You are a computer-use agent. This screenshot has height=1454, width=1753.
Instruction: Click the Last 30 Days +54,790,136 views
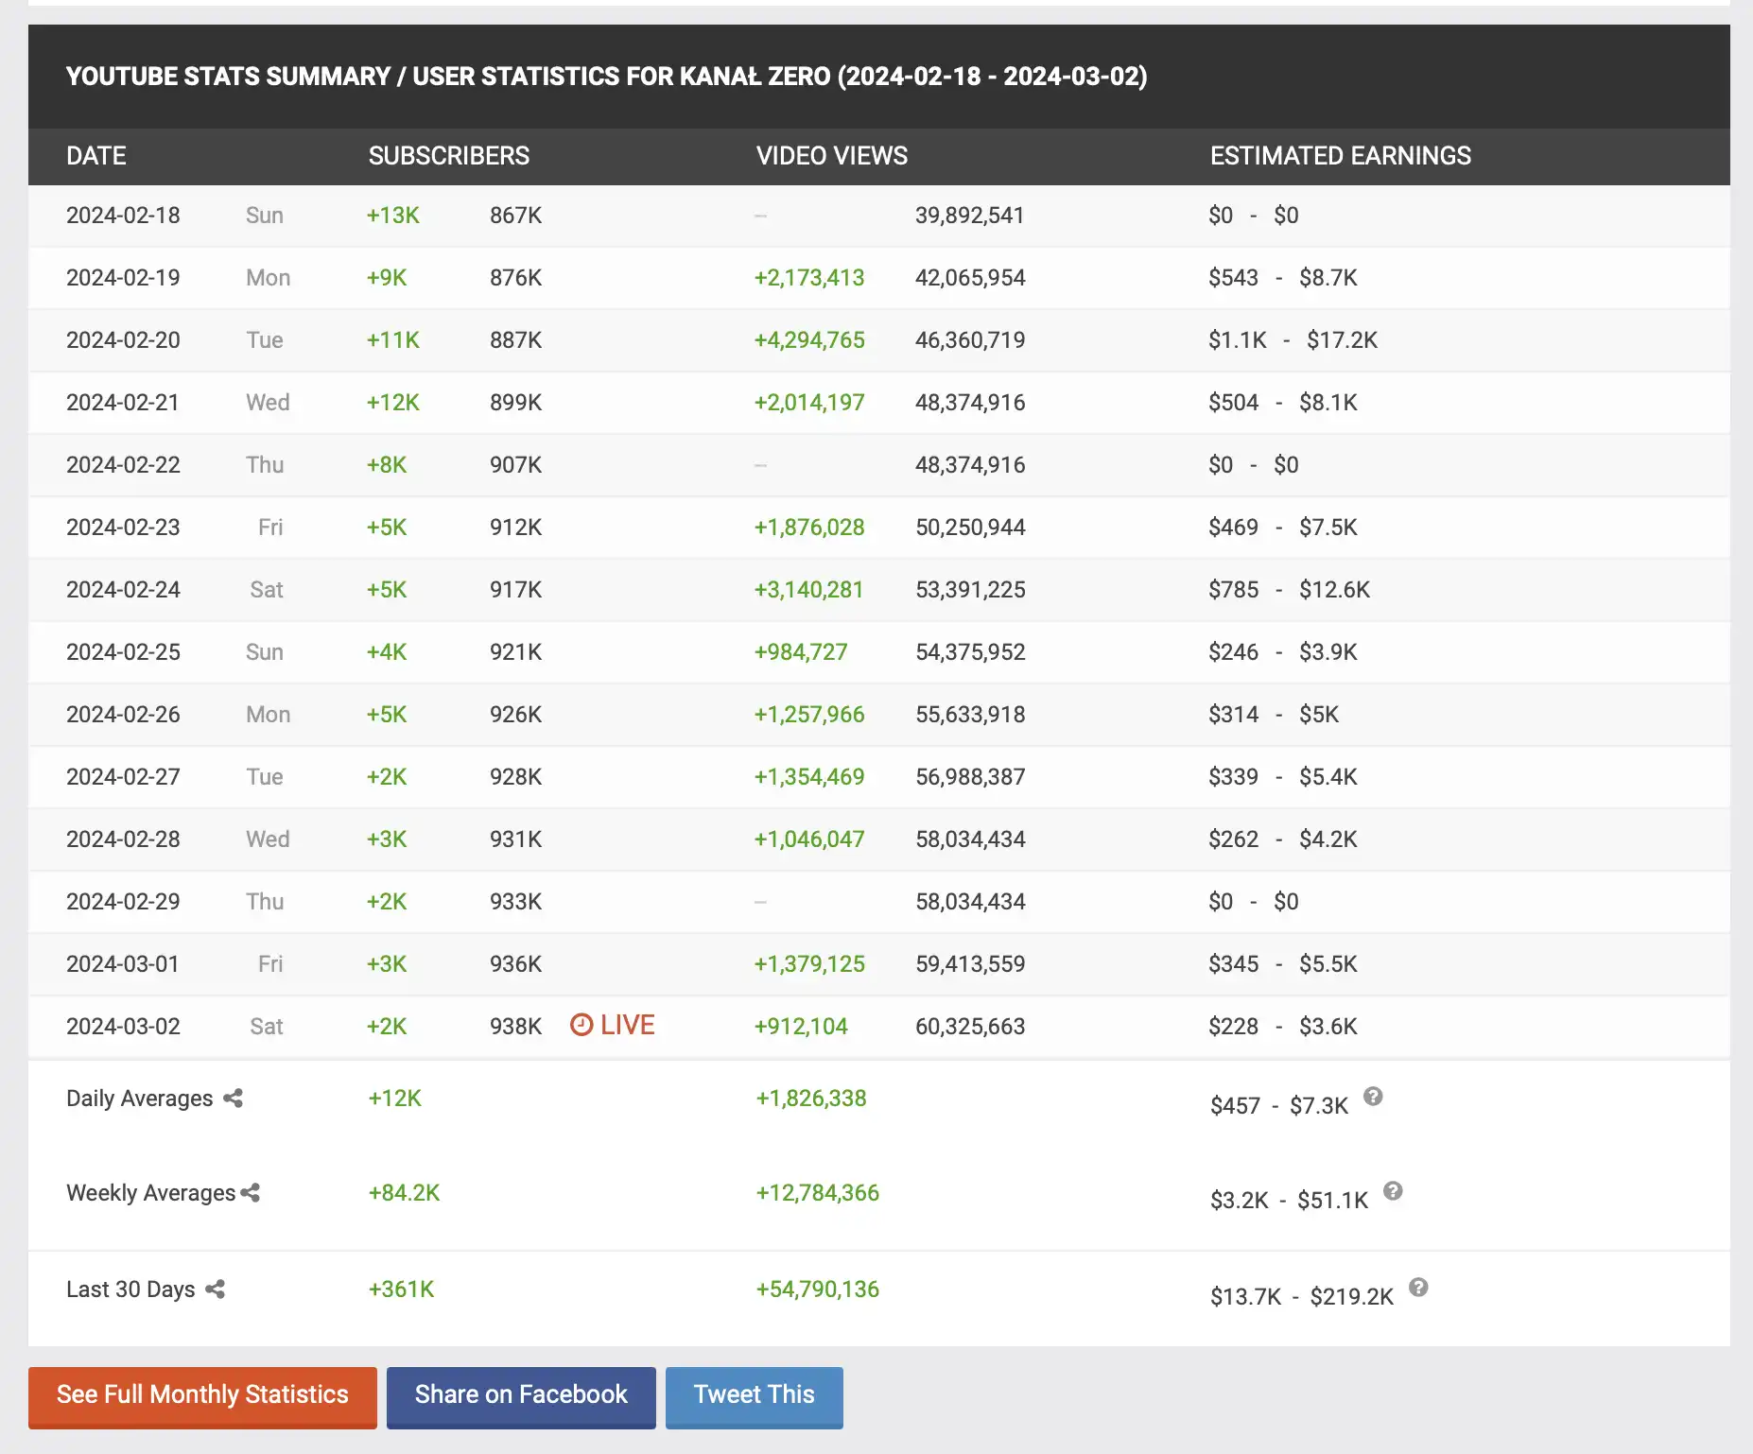pos(817,1290)
